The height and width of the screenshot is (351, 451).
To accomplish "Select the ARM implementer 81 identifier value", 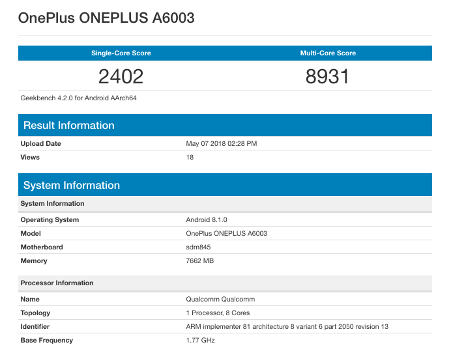I will [287, 326].
